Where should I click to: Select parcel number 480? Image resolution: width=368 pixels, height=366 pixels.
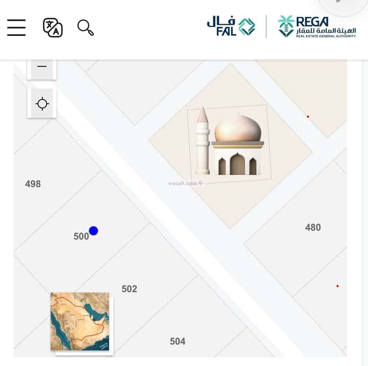pyautogui.click(x=313, y=227)
